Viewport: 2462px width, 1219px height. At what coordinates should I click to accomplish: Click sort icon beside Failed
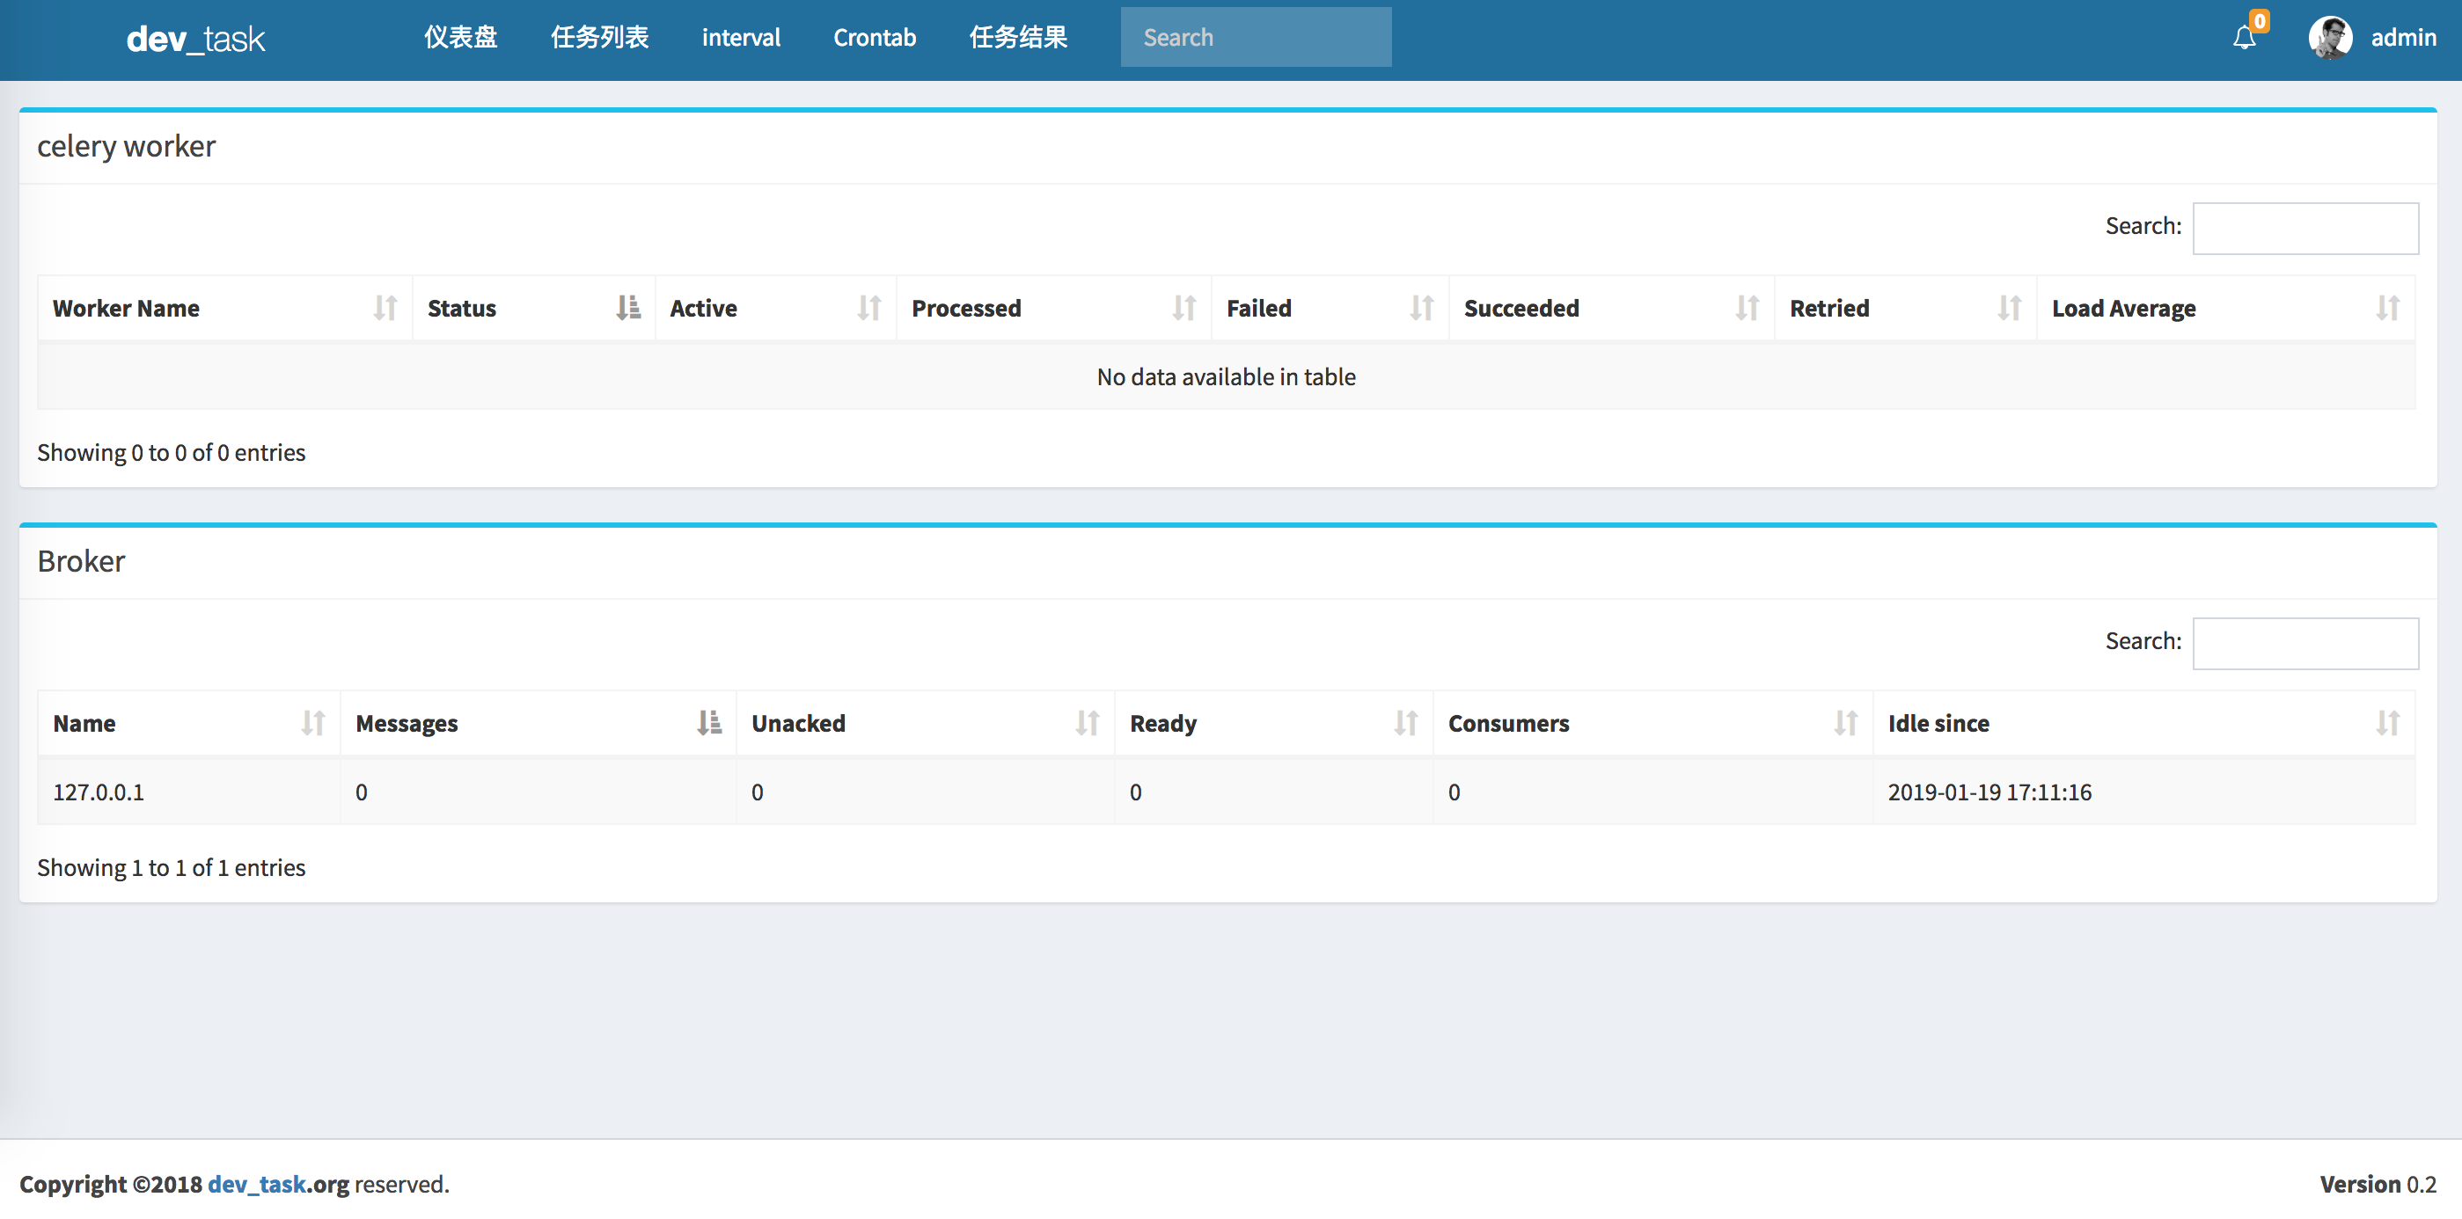tap(1421, 308)
